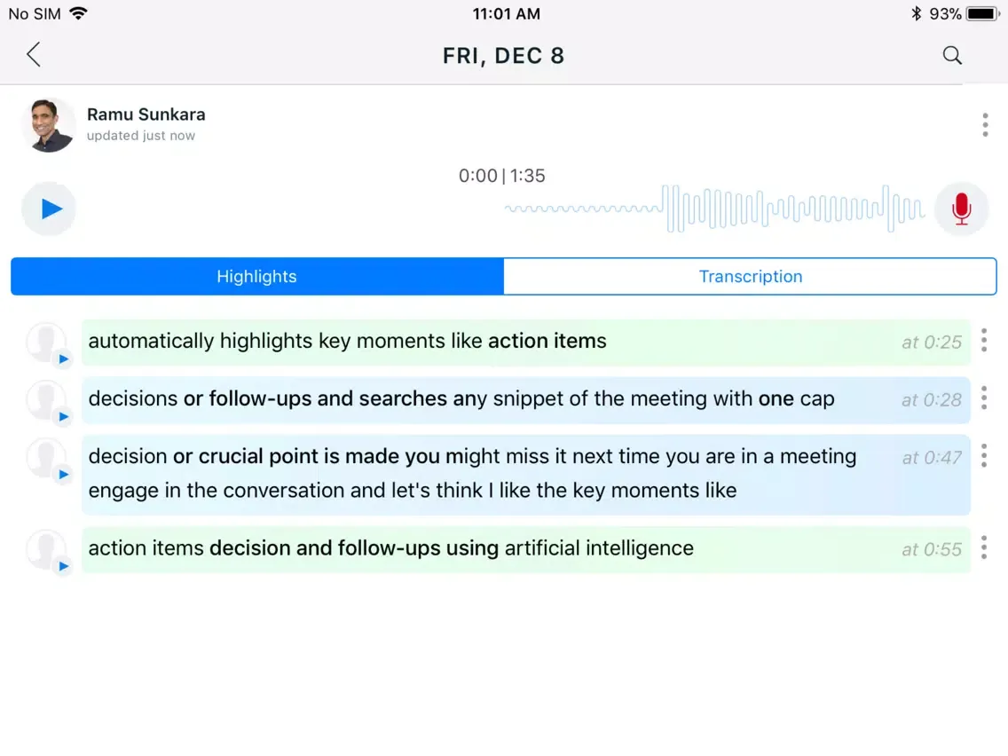This screenshot has height=756, width=1008.
Task: Tap the Ramu Sunkara name link
Action: click(146, 114)
